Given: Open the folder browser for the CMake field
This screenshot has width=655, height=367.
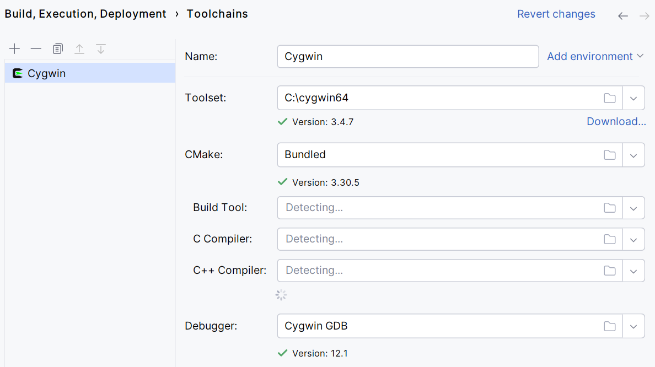Looking at the screenshot, I should 610,155.
